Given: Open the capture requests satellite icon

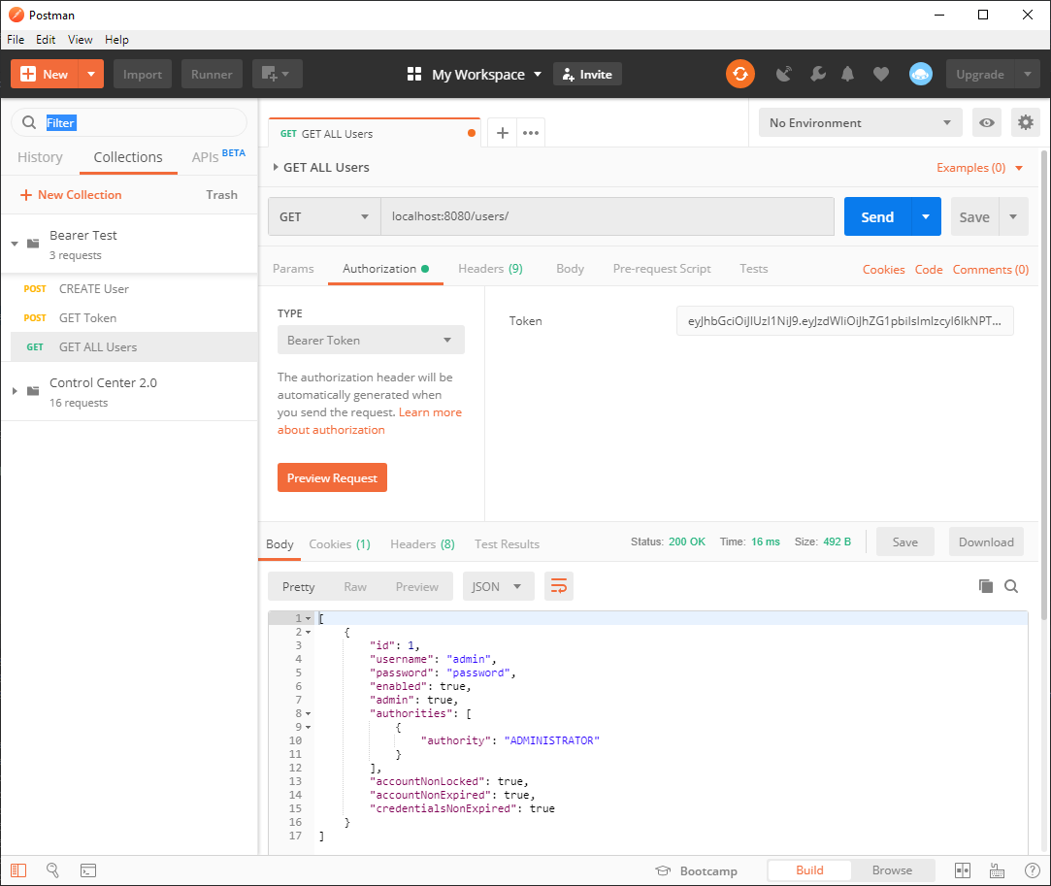Looking at the screenshot, I should [784, 75].
